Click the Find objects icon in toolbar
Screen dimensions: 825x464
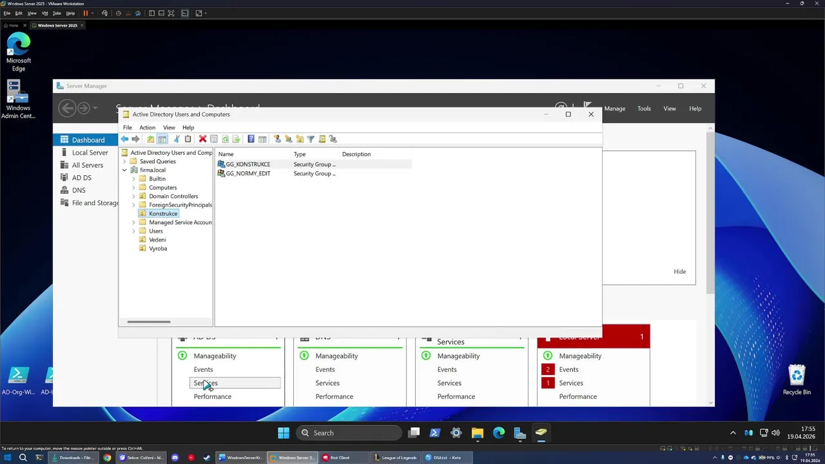pyautogui.click(x=322, y=139)
